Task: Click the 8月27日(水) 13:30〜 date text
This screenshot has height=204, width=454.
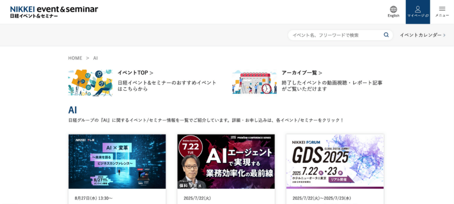Action: (94, 198)
